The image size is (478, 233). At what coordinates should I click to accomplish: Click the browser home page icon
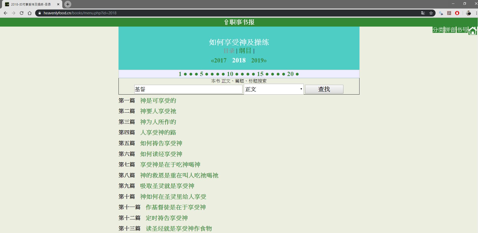click(30, 13)
